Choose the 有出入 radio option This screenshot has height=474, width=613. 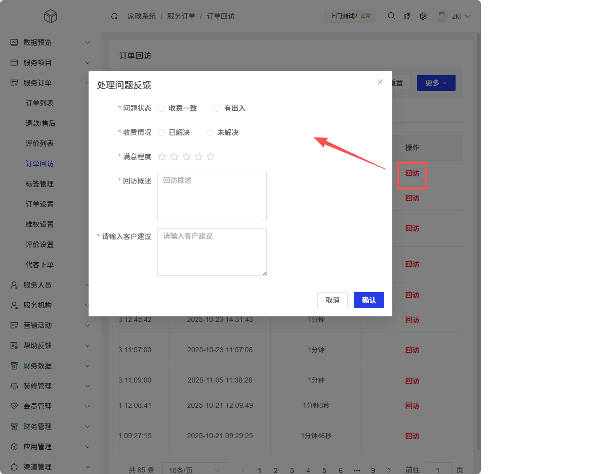pos(217,108)
